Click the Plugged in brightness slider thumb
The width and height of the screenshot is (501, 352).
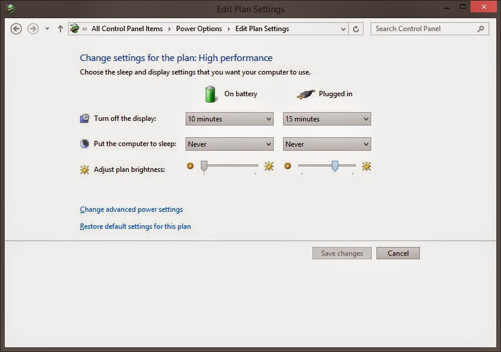point(335,166)
